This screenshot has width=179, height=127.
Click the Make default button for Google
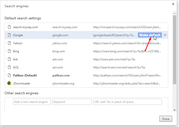tap(150, 35)
